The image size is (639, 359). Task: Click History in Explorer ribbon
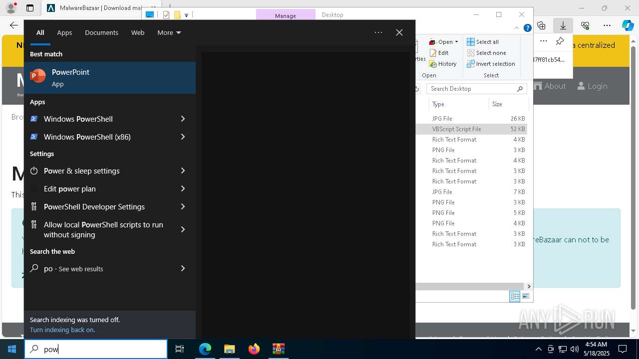442,64
